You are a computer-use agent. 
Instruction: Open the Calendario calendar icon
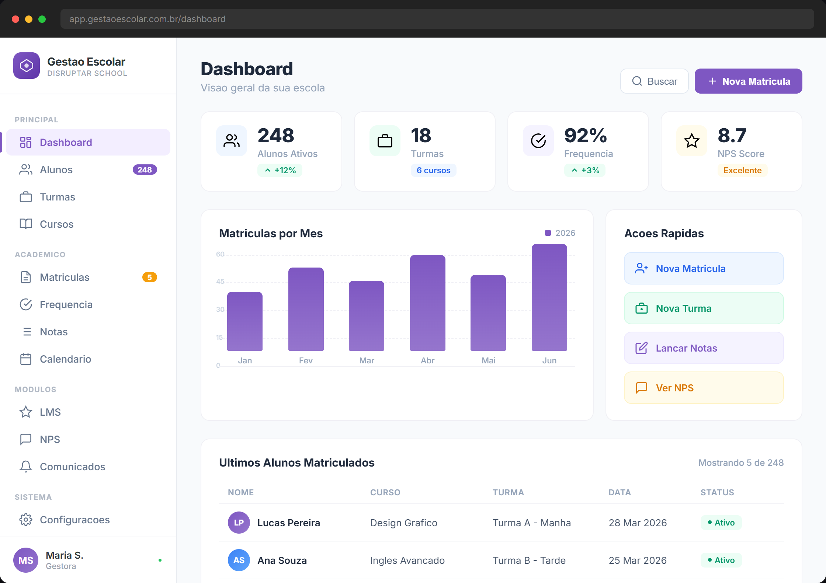click(x=25, y=359)
